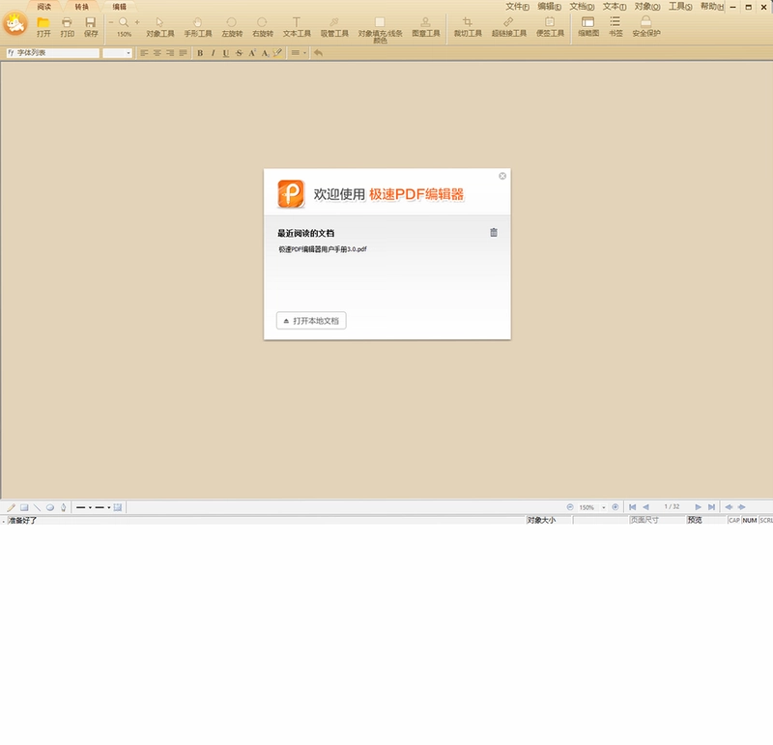Choose the ellipse shape tool in bottom bar
Viewport: 773px width, 745px height.
click(50, 507)
